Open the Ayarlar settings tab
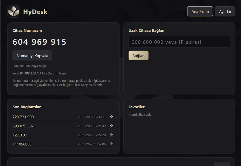241x166 pixels. [x=225, y=11]
